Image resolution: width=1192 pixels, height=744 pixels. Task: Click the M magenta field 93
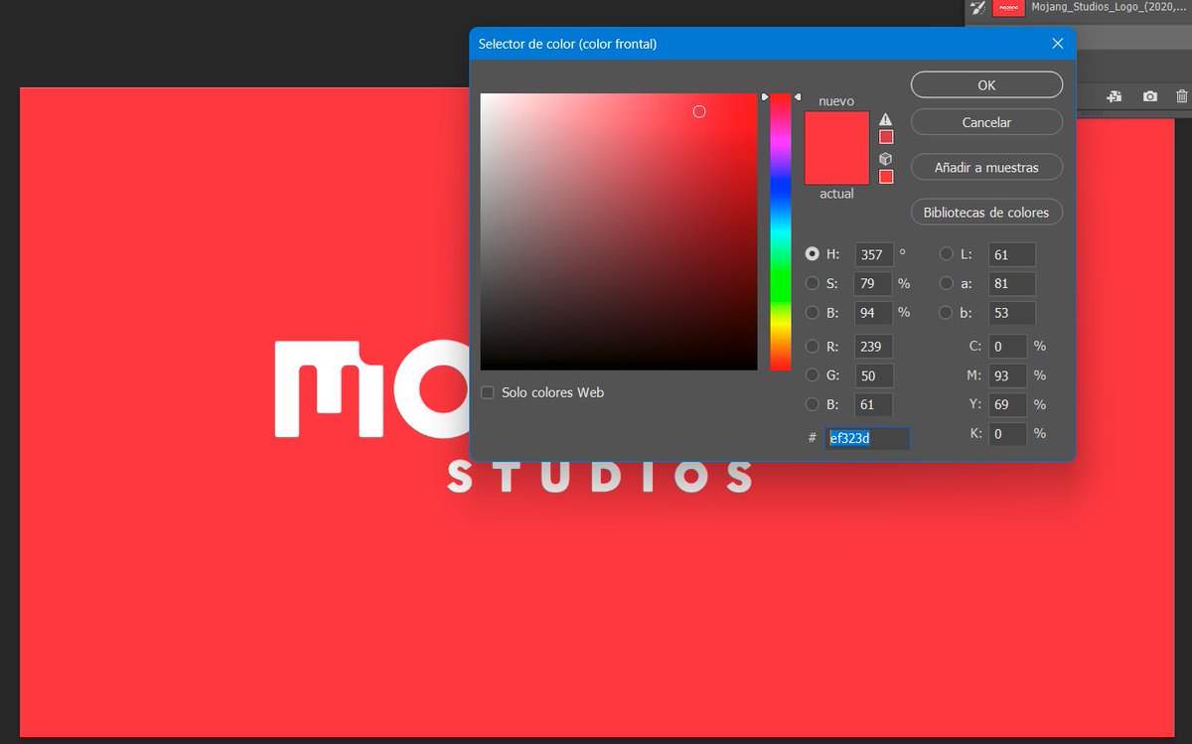tap(1008, 375)
